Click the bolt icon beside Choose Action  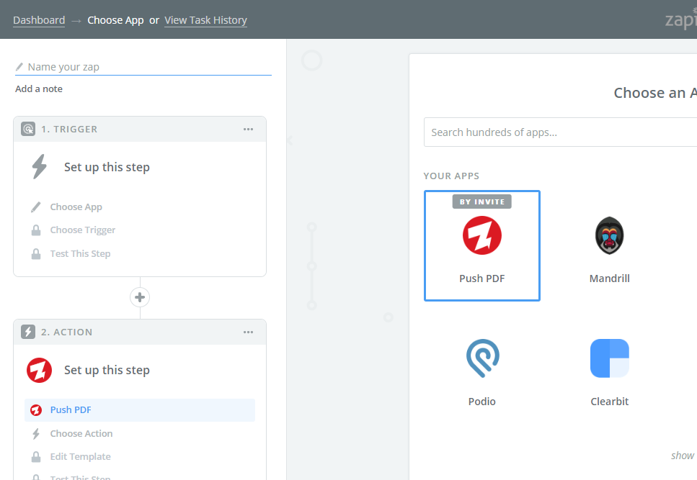coord(36,433)
